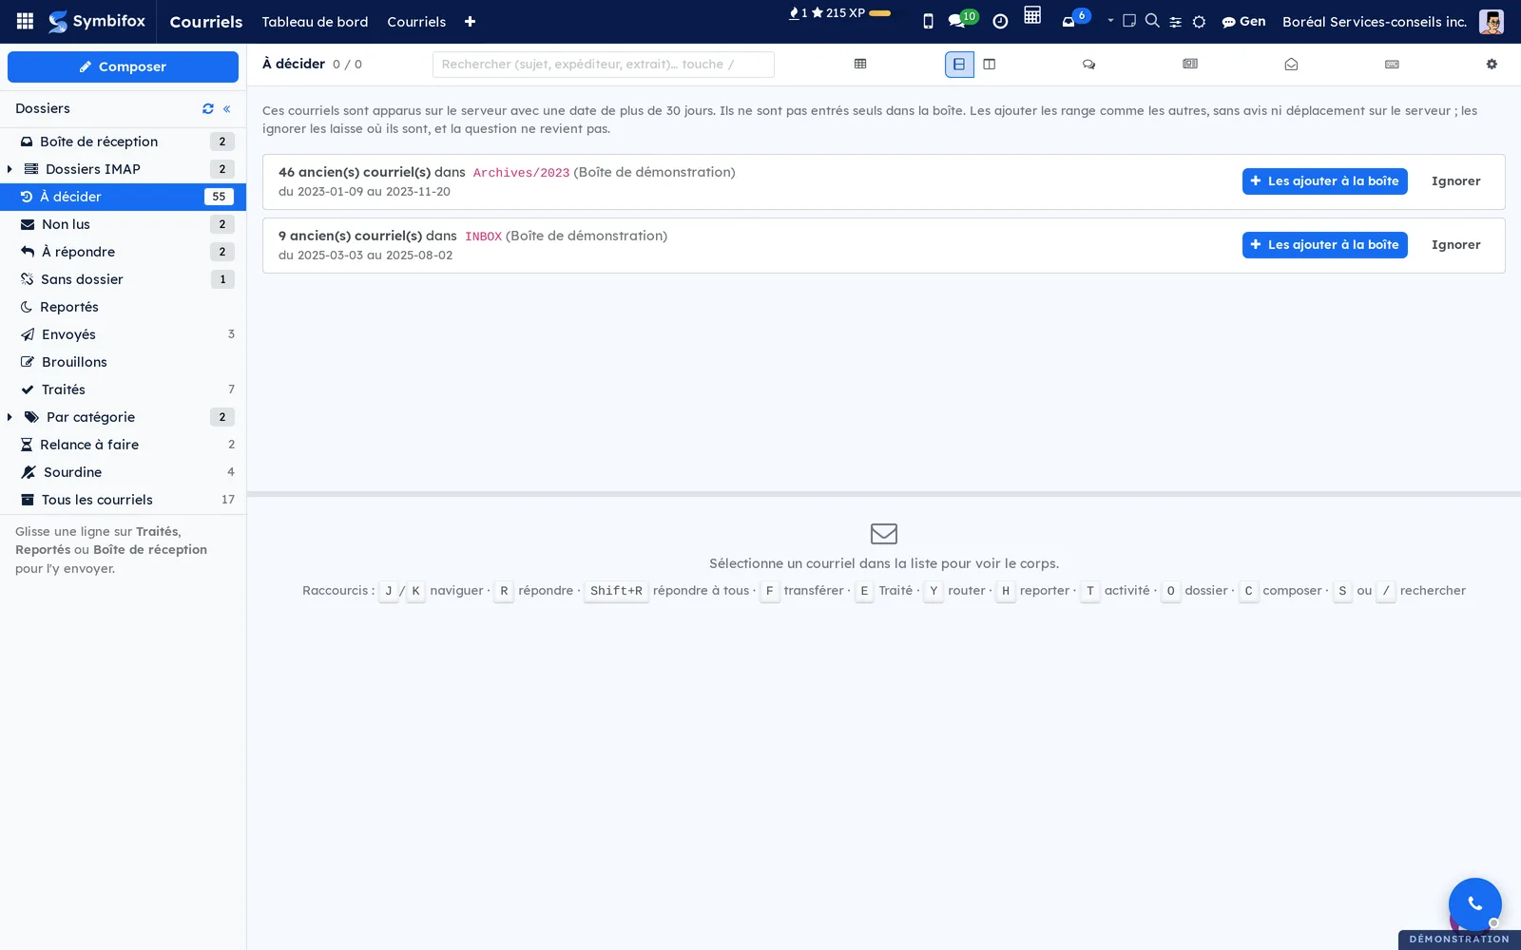Click the user avatar picture
The width and height of the screenshot is (1521, 950).
(x=1492, y=22)
